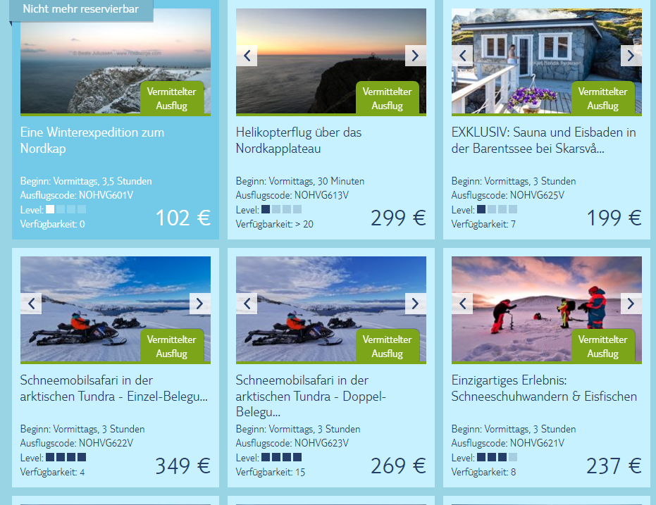Viewport: 656px width, 505px height.
Task: Go back in Schneeschuhwandern & Eisfischen photo carousel
Action: tap(462, 304)
